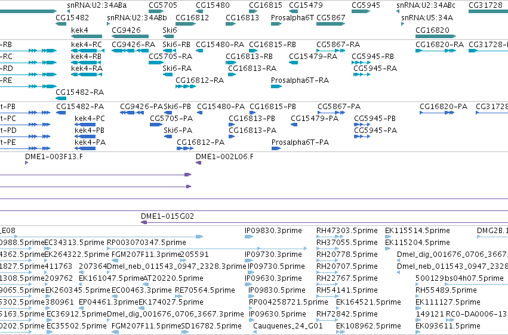Click the DME1-003F13.F BAC end label

tap(54, 157)
